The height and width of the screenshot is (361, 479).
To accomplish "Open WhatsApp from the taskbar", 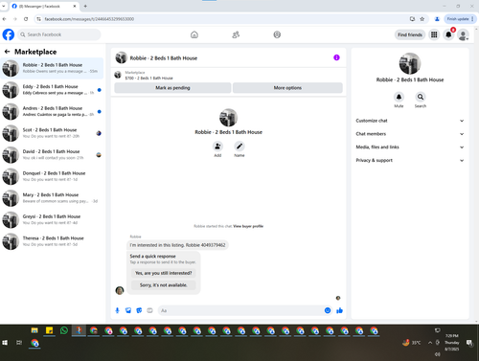I will tap(64, 330).
